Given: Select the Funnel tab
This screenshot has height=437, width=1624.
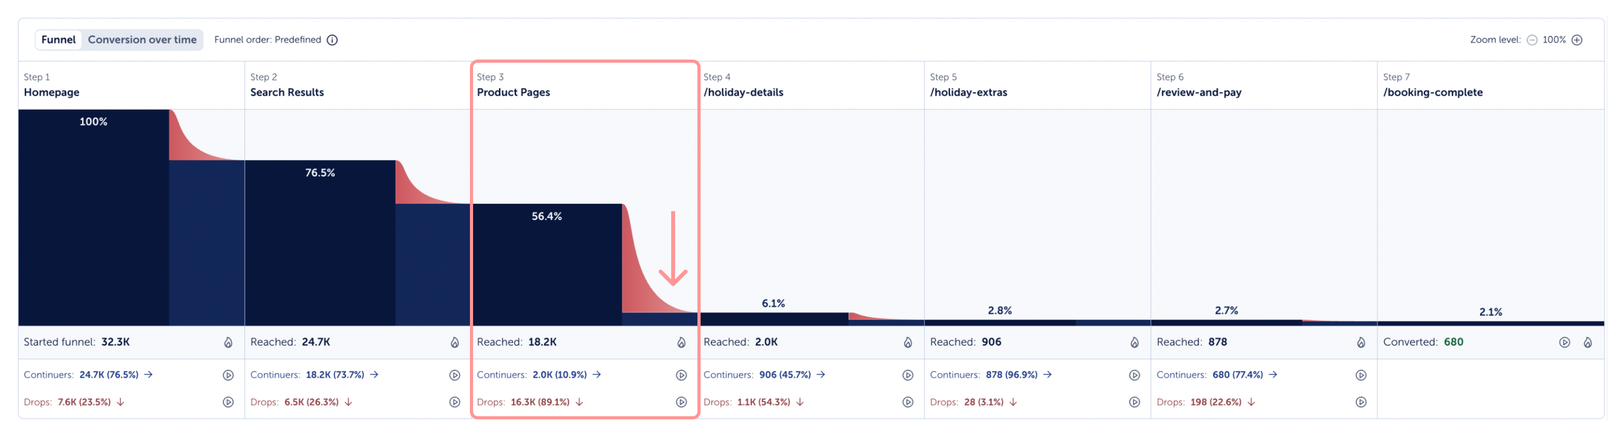Looking at the screenshot, I should click(x=58, y=40).
